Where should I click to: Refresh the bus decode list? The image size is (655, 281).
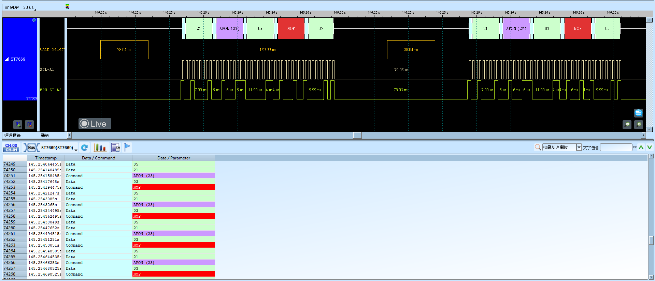tap(84, 147)
